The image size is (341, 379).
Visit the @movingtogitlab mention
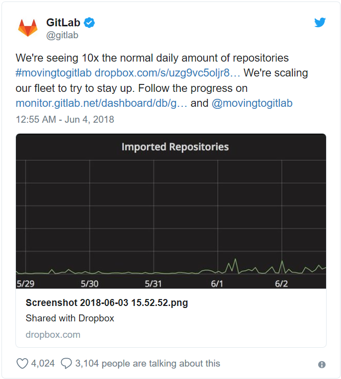pos(252,103)
